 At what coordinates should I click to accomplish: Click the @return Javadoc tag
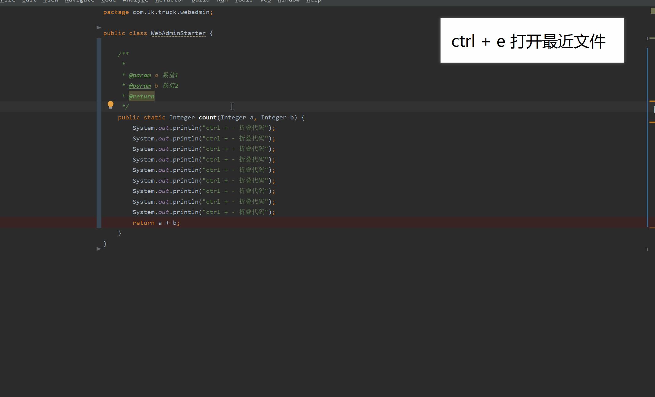pyautogui.click(x=141, y=96)
